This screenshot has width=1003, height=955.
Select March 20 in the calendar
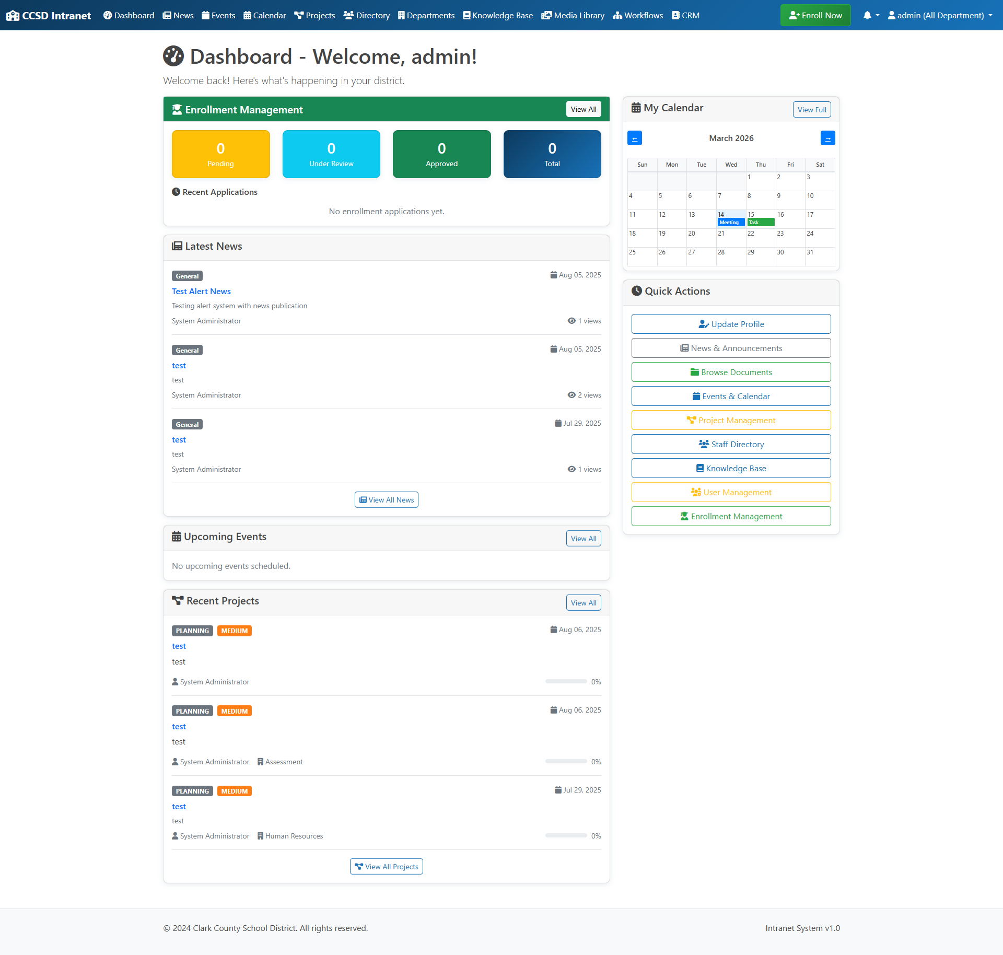701,238
